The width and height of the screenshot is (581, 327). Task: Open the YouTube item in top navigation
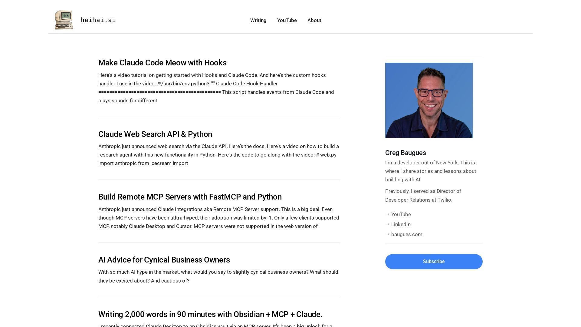pos(287,20)
